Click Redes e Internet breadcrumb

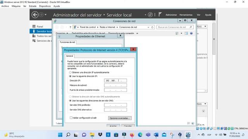tap(107, 27)
